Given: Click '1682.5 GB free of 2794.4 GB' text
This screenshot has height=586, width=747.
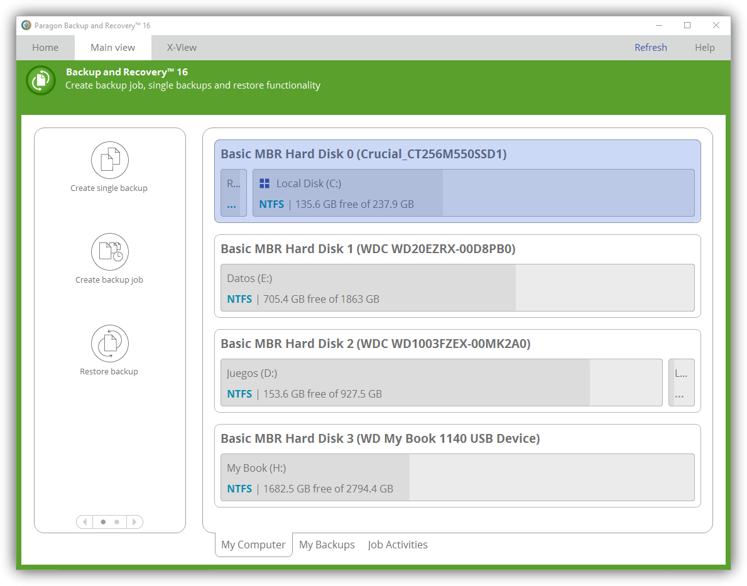Looking at the screenshot, I should [x=328, y=489].
